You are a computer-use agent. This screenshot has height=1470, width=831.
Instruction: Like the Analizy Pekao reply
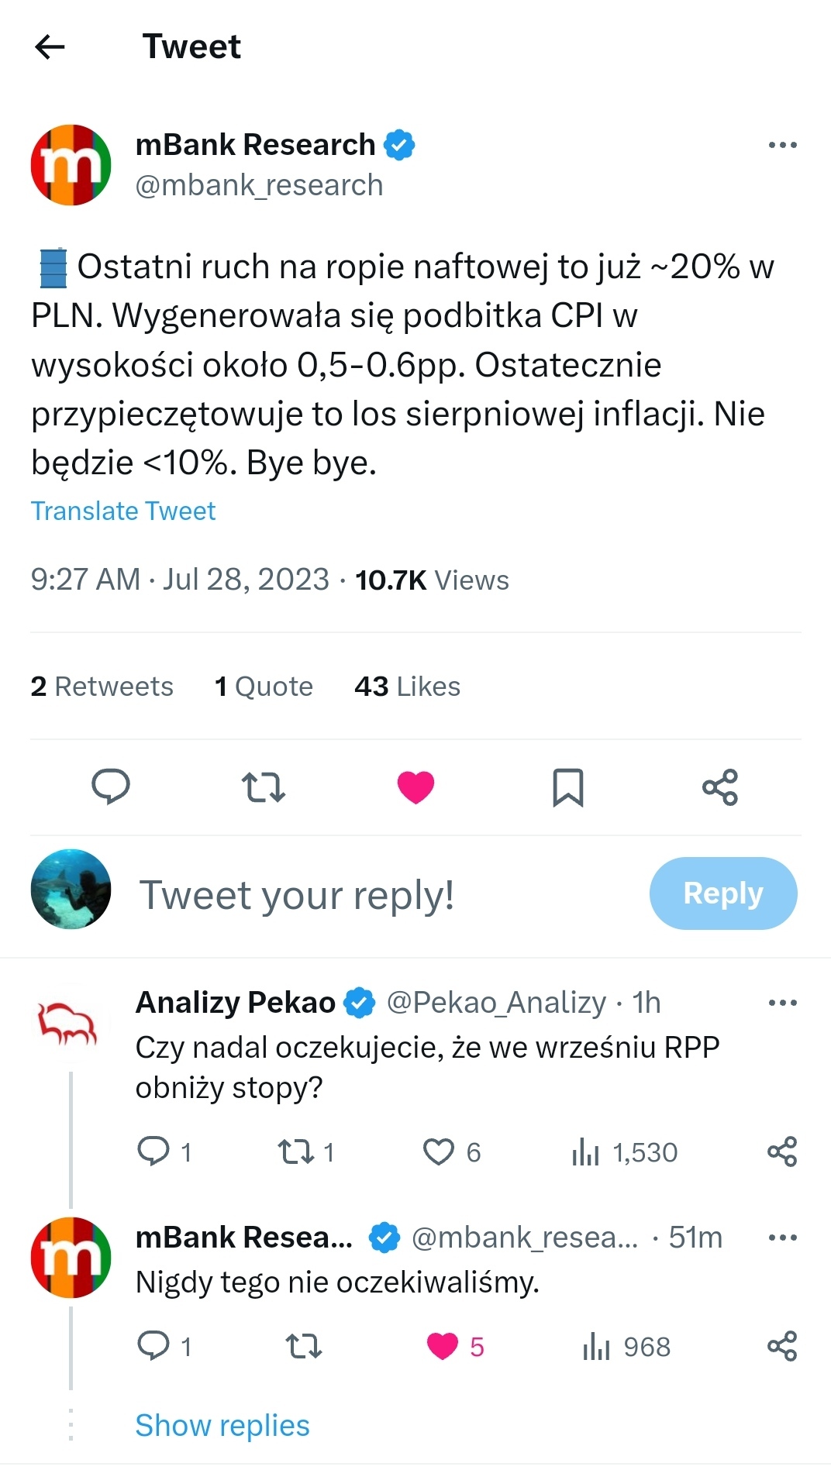pyautogui.click(x=439, y=1152)
